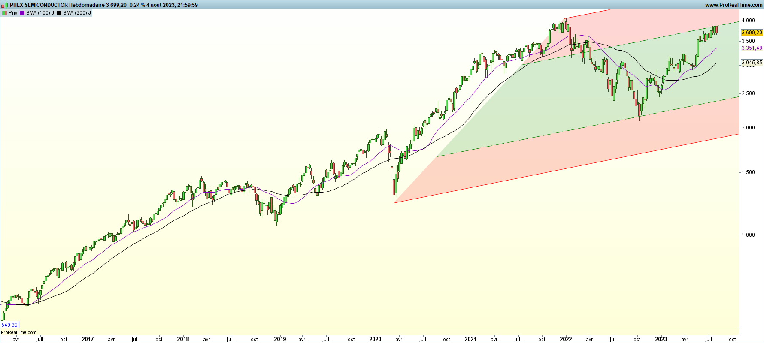The height and width of the screenshot is (343, 764).
Task: Click the green-red Prix color swatch
Action: point(4,13)
